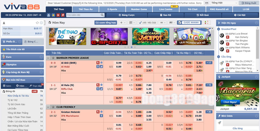The height and width of the screenshot is (131, 260).
Task: Toggle the (48 / 48) Giải league filter
Action: pyautogui.click(x=147, y=22)
